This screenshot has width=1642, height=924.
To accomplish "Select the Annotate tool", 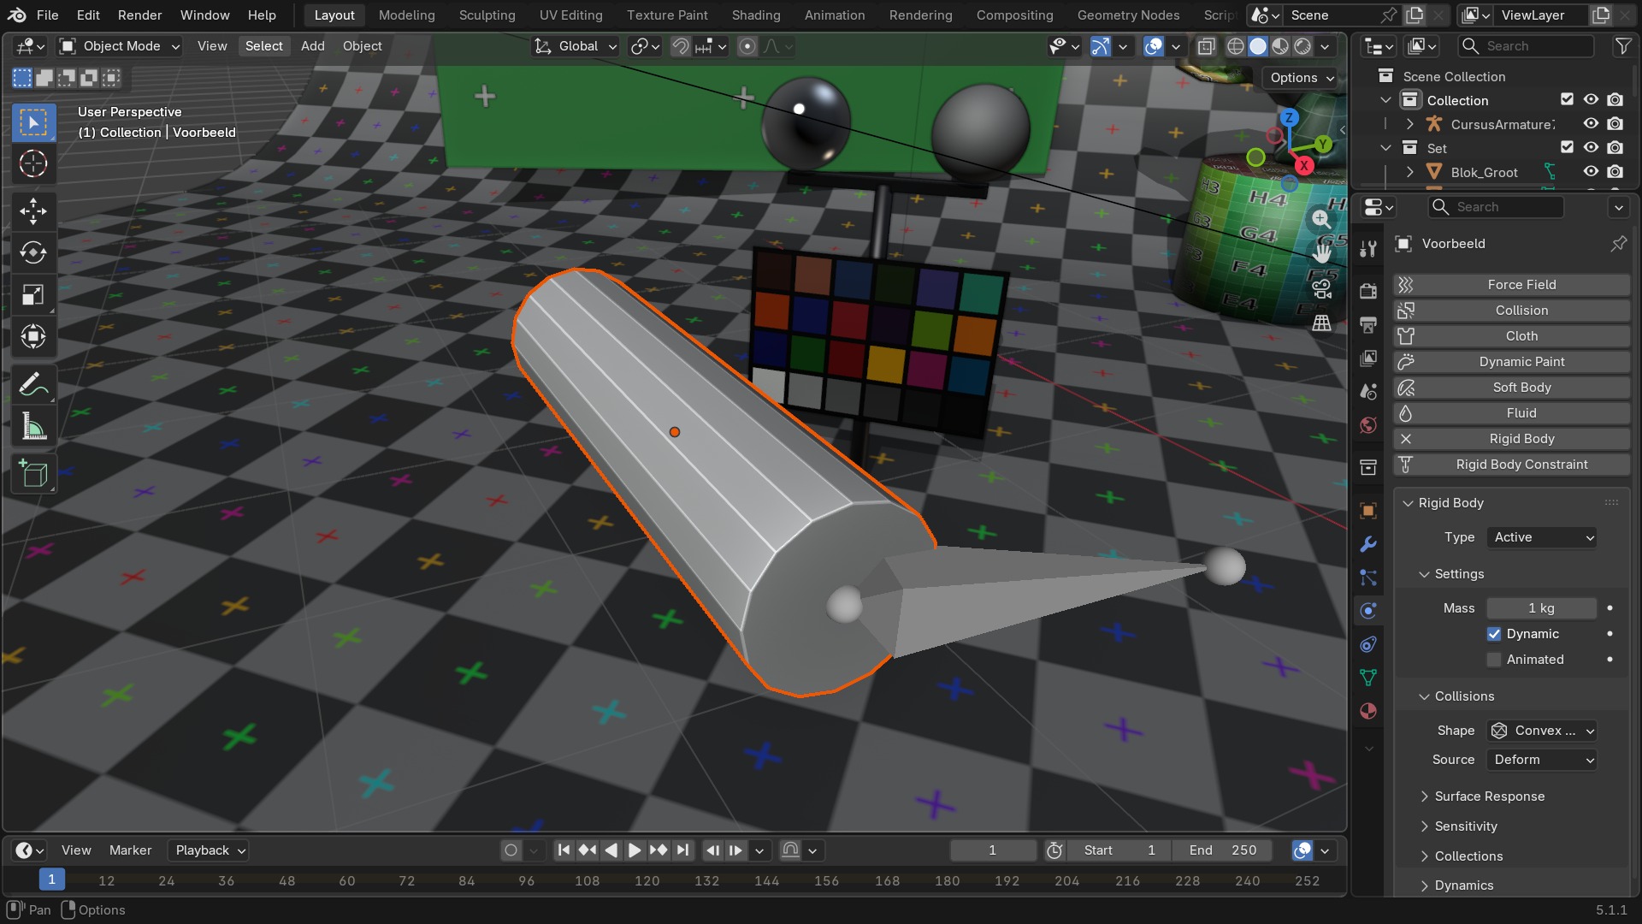I will coord(33,385).
